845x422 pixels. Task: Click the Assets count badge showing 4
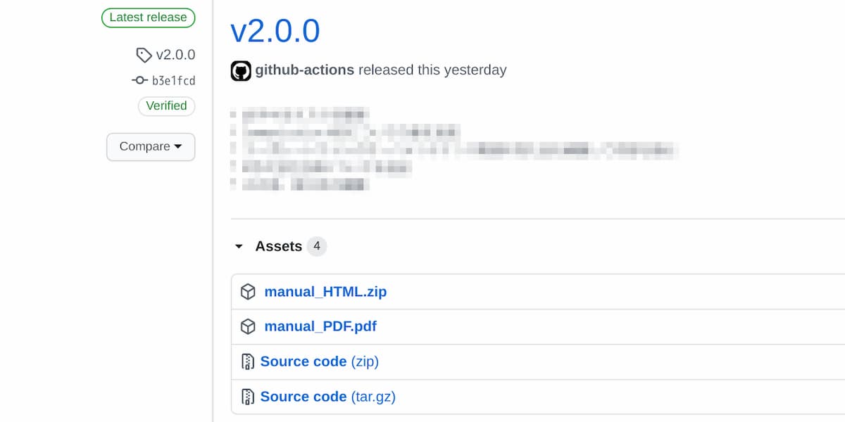pos(316,246)
